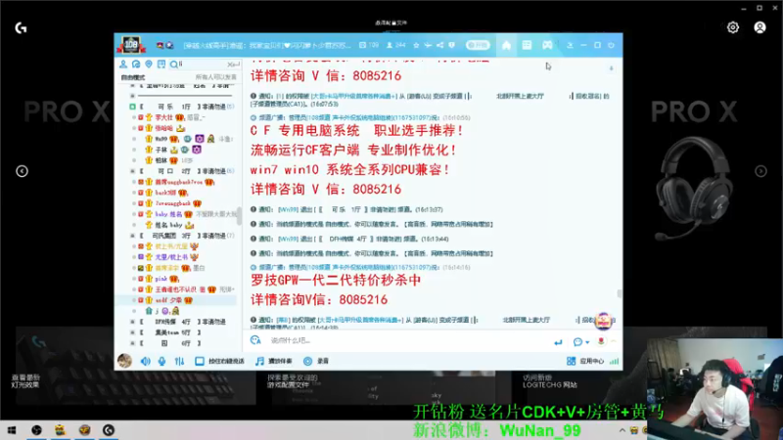The image size is (783, 440).
Task: Open the second taskbar app icon
Action: click(61, 430)
